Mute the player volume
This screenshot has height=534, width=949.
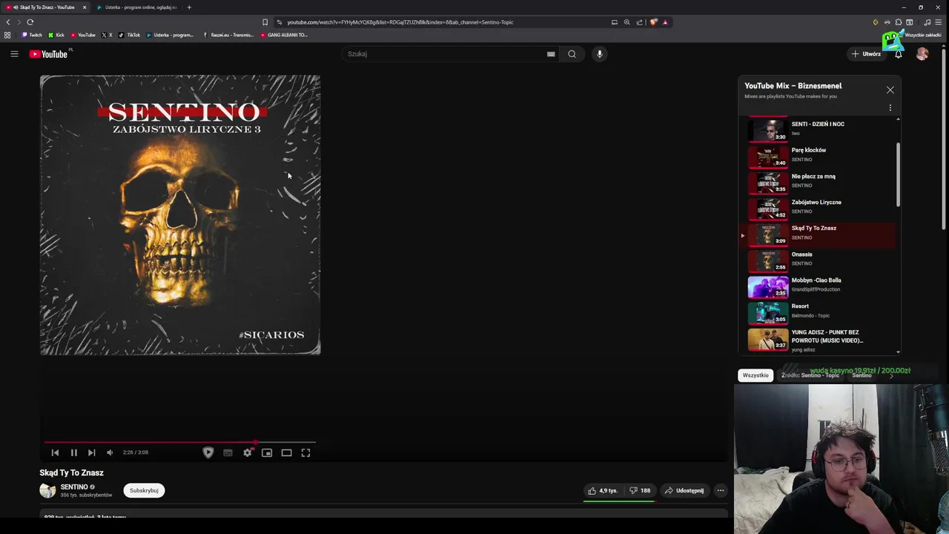(110, 452)
